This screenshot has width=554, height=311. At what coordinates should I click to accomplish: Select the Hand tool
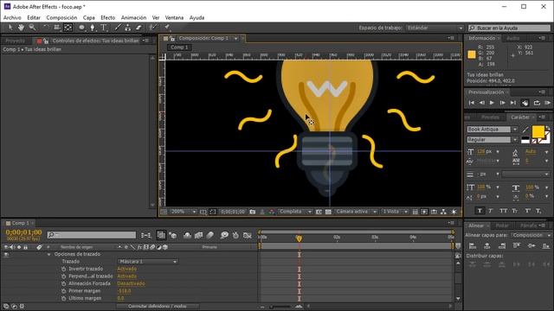[21, 28]
